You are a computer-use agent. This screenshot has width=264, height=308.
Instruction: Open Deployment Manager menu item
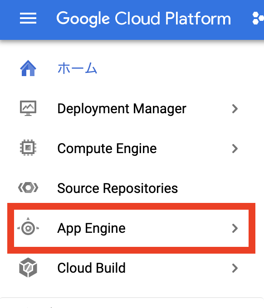122,109
